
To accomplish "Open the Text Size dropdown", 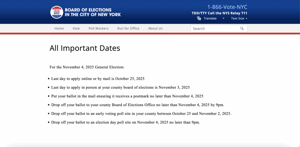I will click(237, 18).
